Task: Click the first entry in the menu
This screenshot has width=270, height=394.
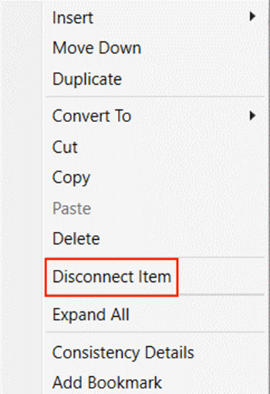Action: coord(73,18)
